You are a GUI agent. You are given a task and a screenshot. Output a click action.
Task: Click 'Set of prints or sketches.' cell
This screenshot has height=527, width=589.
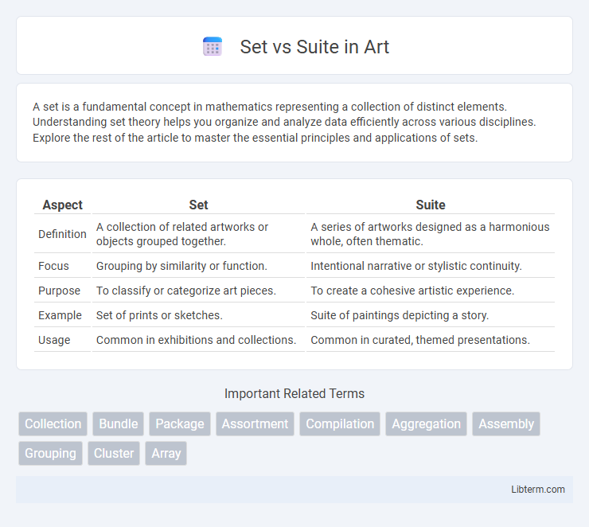198,315
